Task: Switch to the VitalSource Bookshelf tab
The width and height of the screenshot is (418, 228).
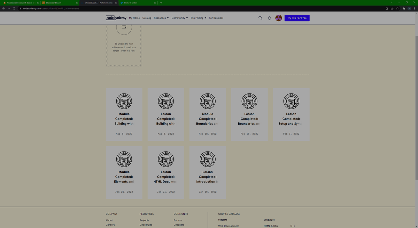Action: coord(20,2)
